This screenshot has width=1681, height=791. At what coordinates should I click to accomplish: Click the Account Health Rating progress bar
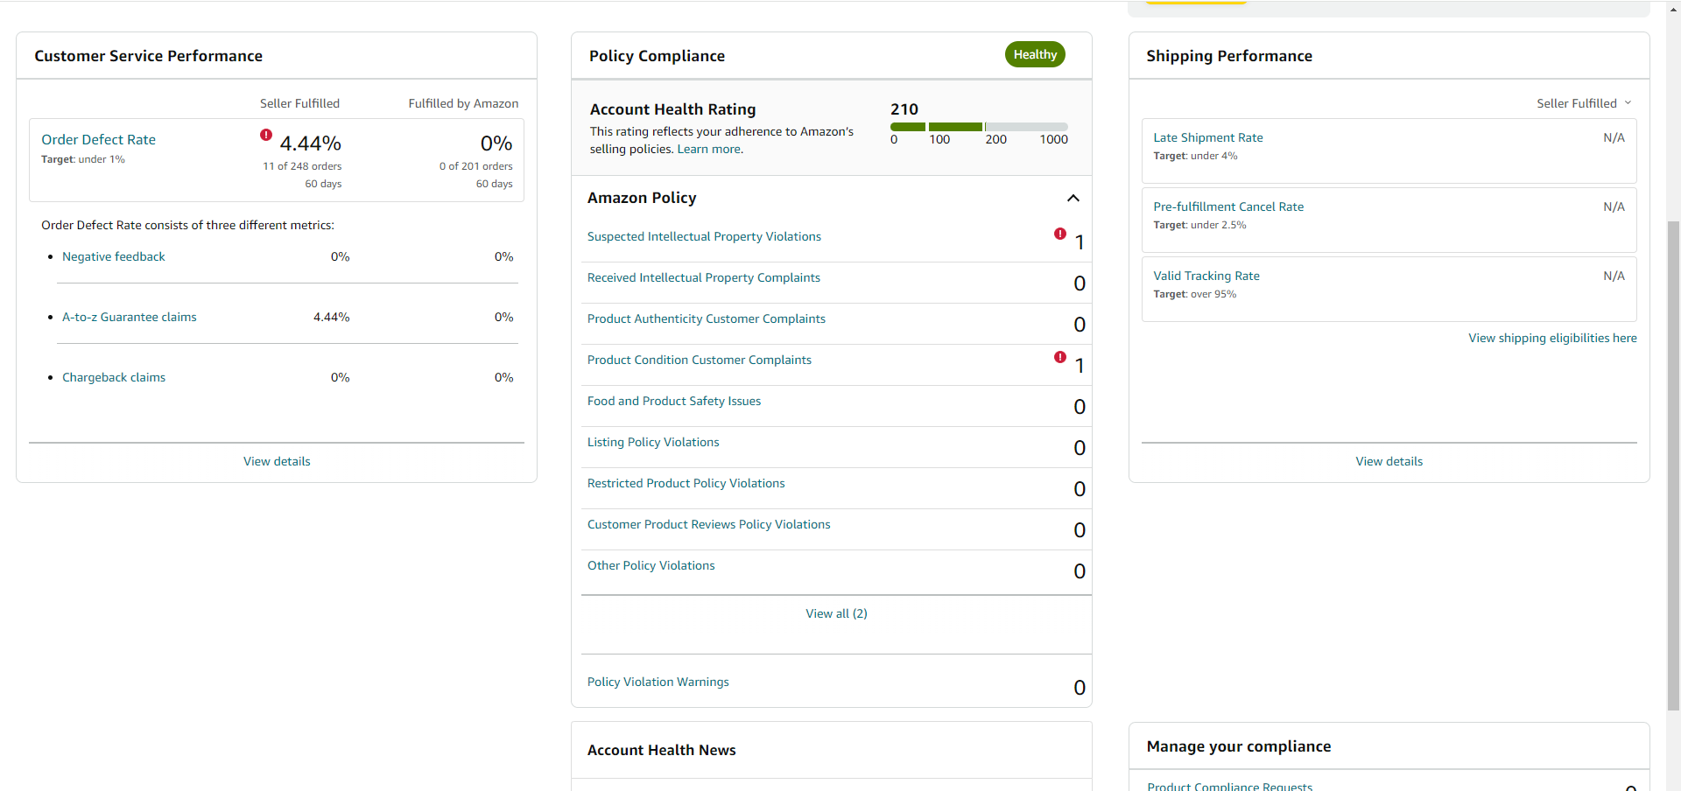click(979, 127)
